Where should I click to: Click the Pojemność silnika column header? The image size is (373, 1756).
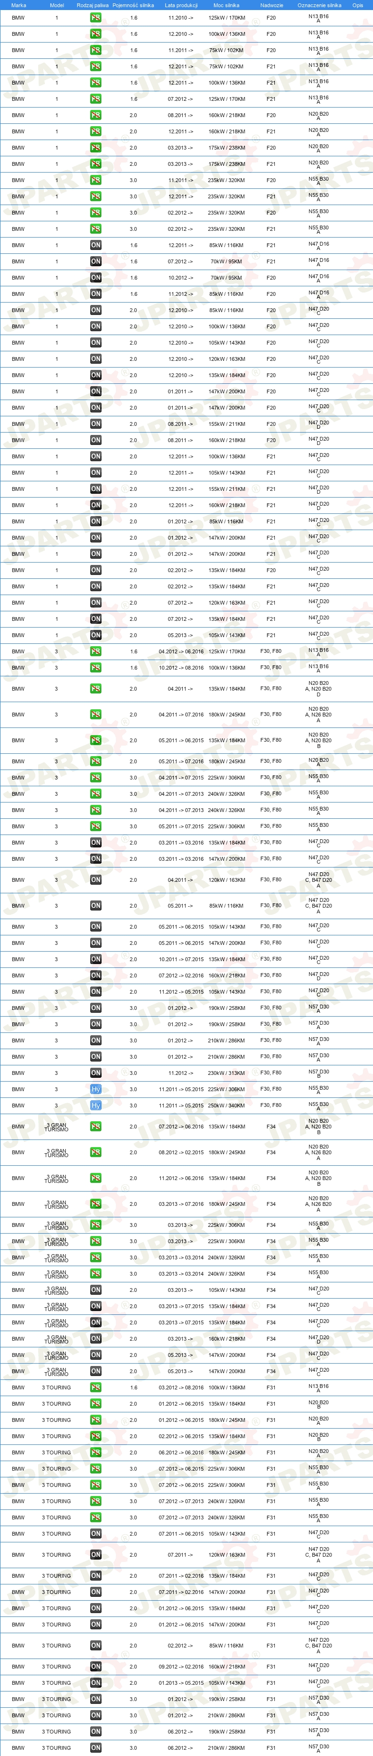pyautogui.click(x=134, y=5)
